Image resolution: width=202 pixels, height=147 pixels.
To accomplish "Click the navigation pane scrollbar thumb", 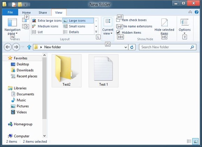I will (44, 88).
